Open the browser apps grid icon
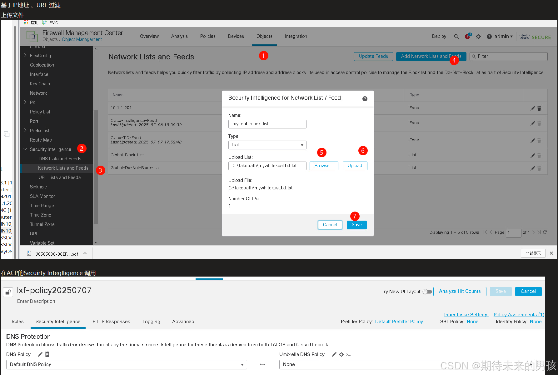Viewport: 558px width, 375px height. click(x=26, y=22)
